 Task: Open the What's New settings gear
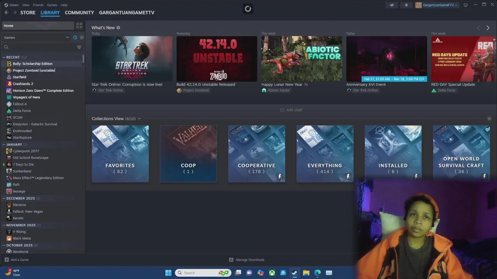(x=118, y=28)
